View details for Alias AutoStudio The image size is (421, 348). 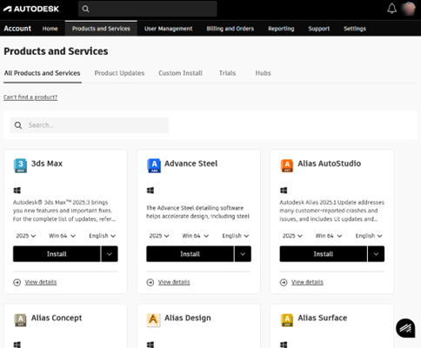[307, 282]
